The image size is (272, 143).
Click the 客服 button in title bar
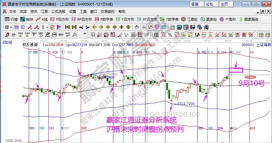pyautogui.click(x=195, y=4)
